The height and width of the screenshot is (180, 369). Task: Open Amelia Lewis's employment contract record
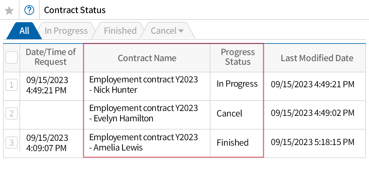[x=143, y=142]
